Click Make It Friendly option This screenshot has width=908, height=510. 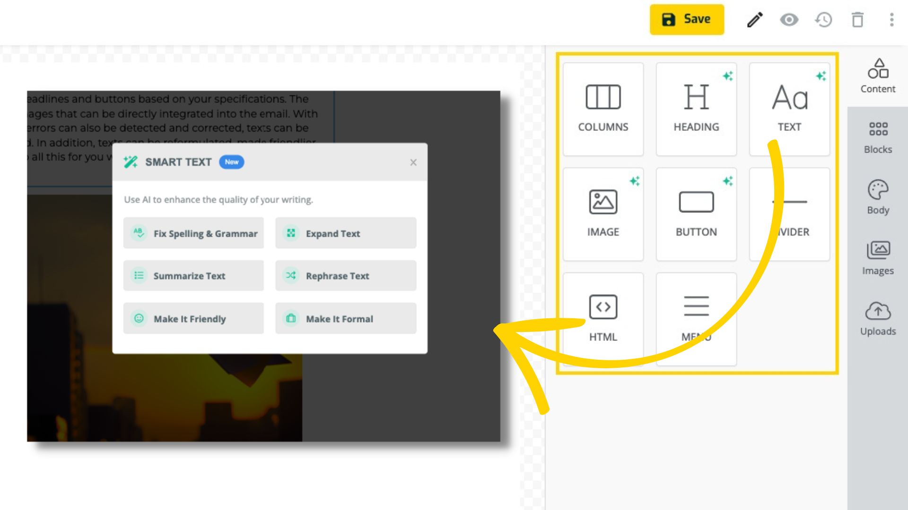(x=193, y=319)
